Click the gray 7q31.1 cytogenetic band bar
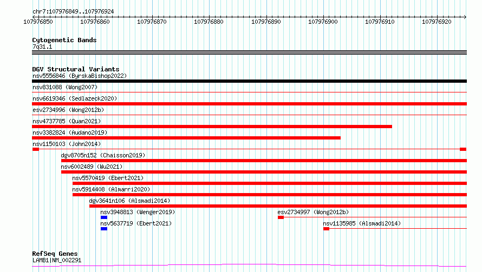 pos(249,52)
